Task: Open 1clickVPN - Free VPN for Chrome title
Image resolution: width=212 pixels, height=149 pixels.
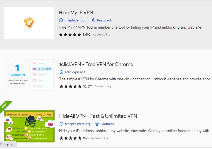Action: tap(96, 64)
